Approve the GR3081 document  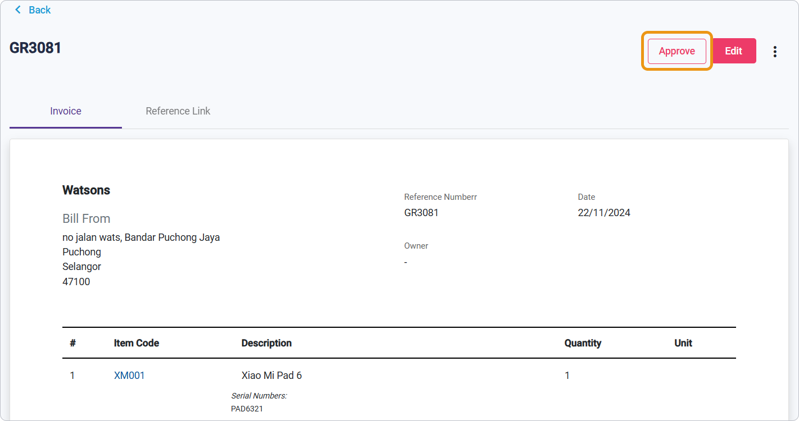tap(677, 51)
